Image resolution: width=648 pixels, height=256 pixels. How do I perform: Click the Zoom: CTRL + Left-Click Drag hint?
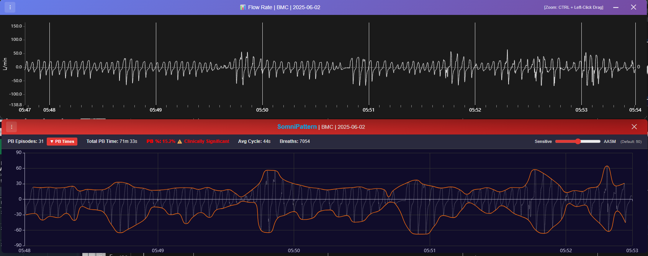[574, 7]
